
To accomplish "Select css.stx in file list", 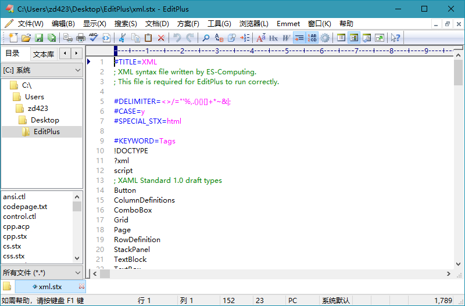I will [x=13, y=256].
